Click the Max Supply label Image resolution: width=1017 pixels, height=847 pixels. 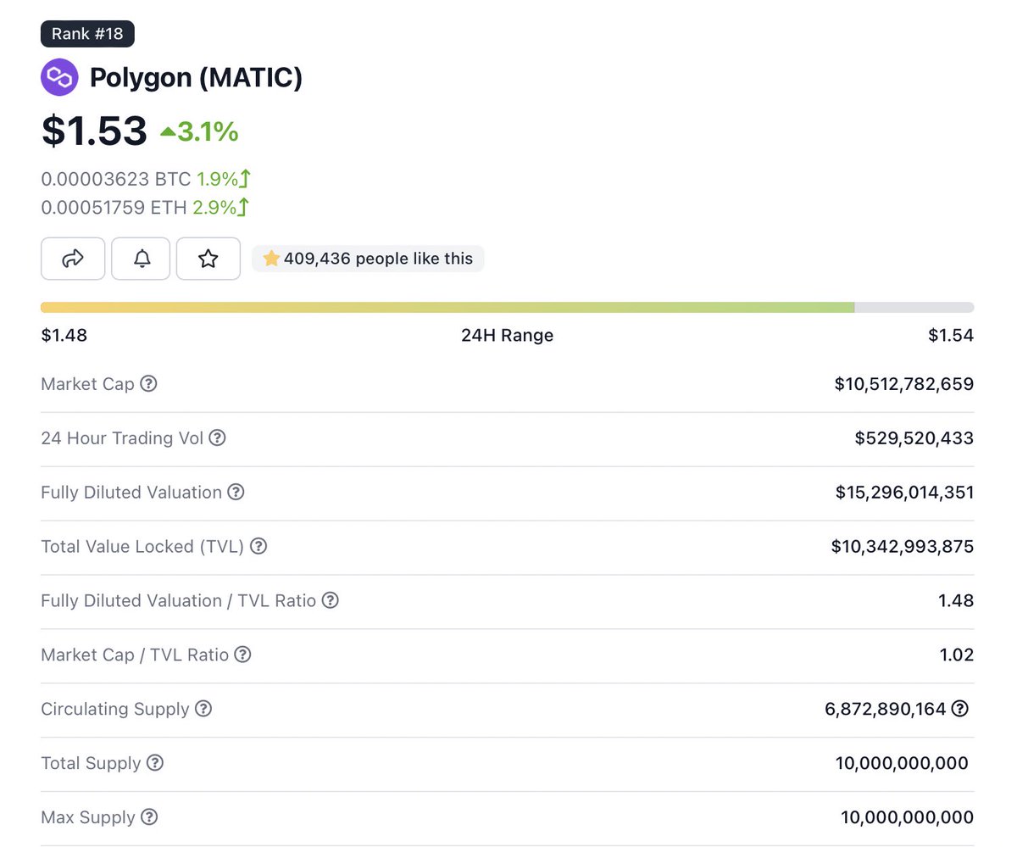pos(88,817)
